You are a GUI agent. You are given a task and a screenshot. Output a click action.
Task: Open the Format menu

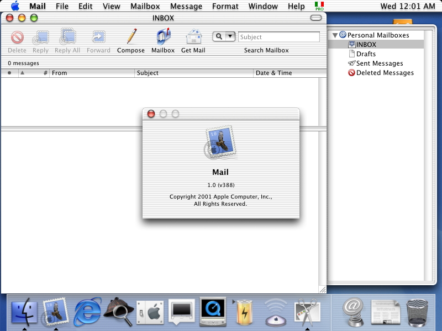[225, 6]
